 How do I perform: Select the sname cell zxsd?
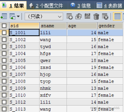(x=53, y=67)
